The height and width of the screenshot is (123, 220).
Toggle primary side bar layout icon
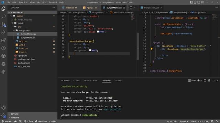191,2
